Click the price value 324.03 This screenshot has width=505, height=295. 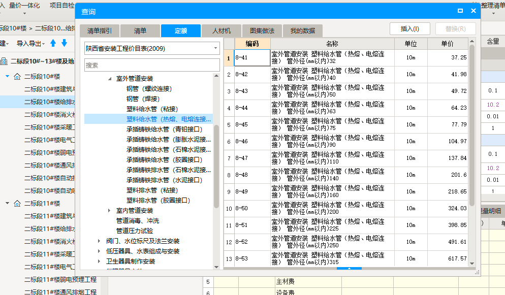[x=457, y=208]
